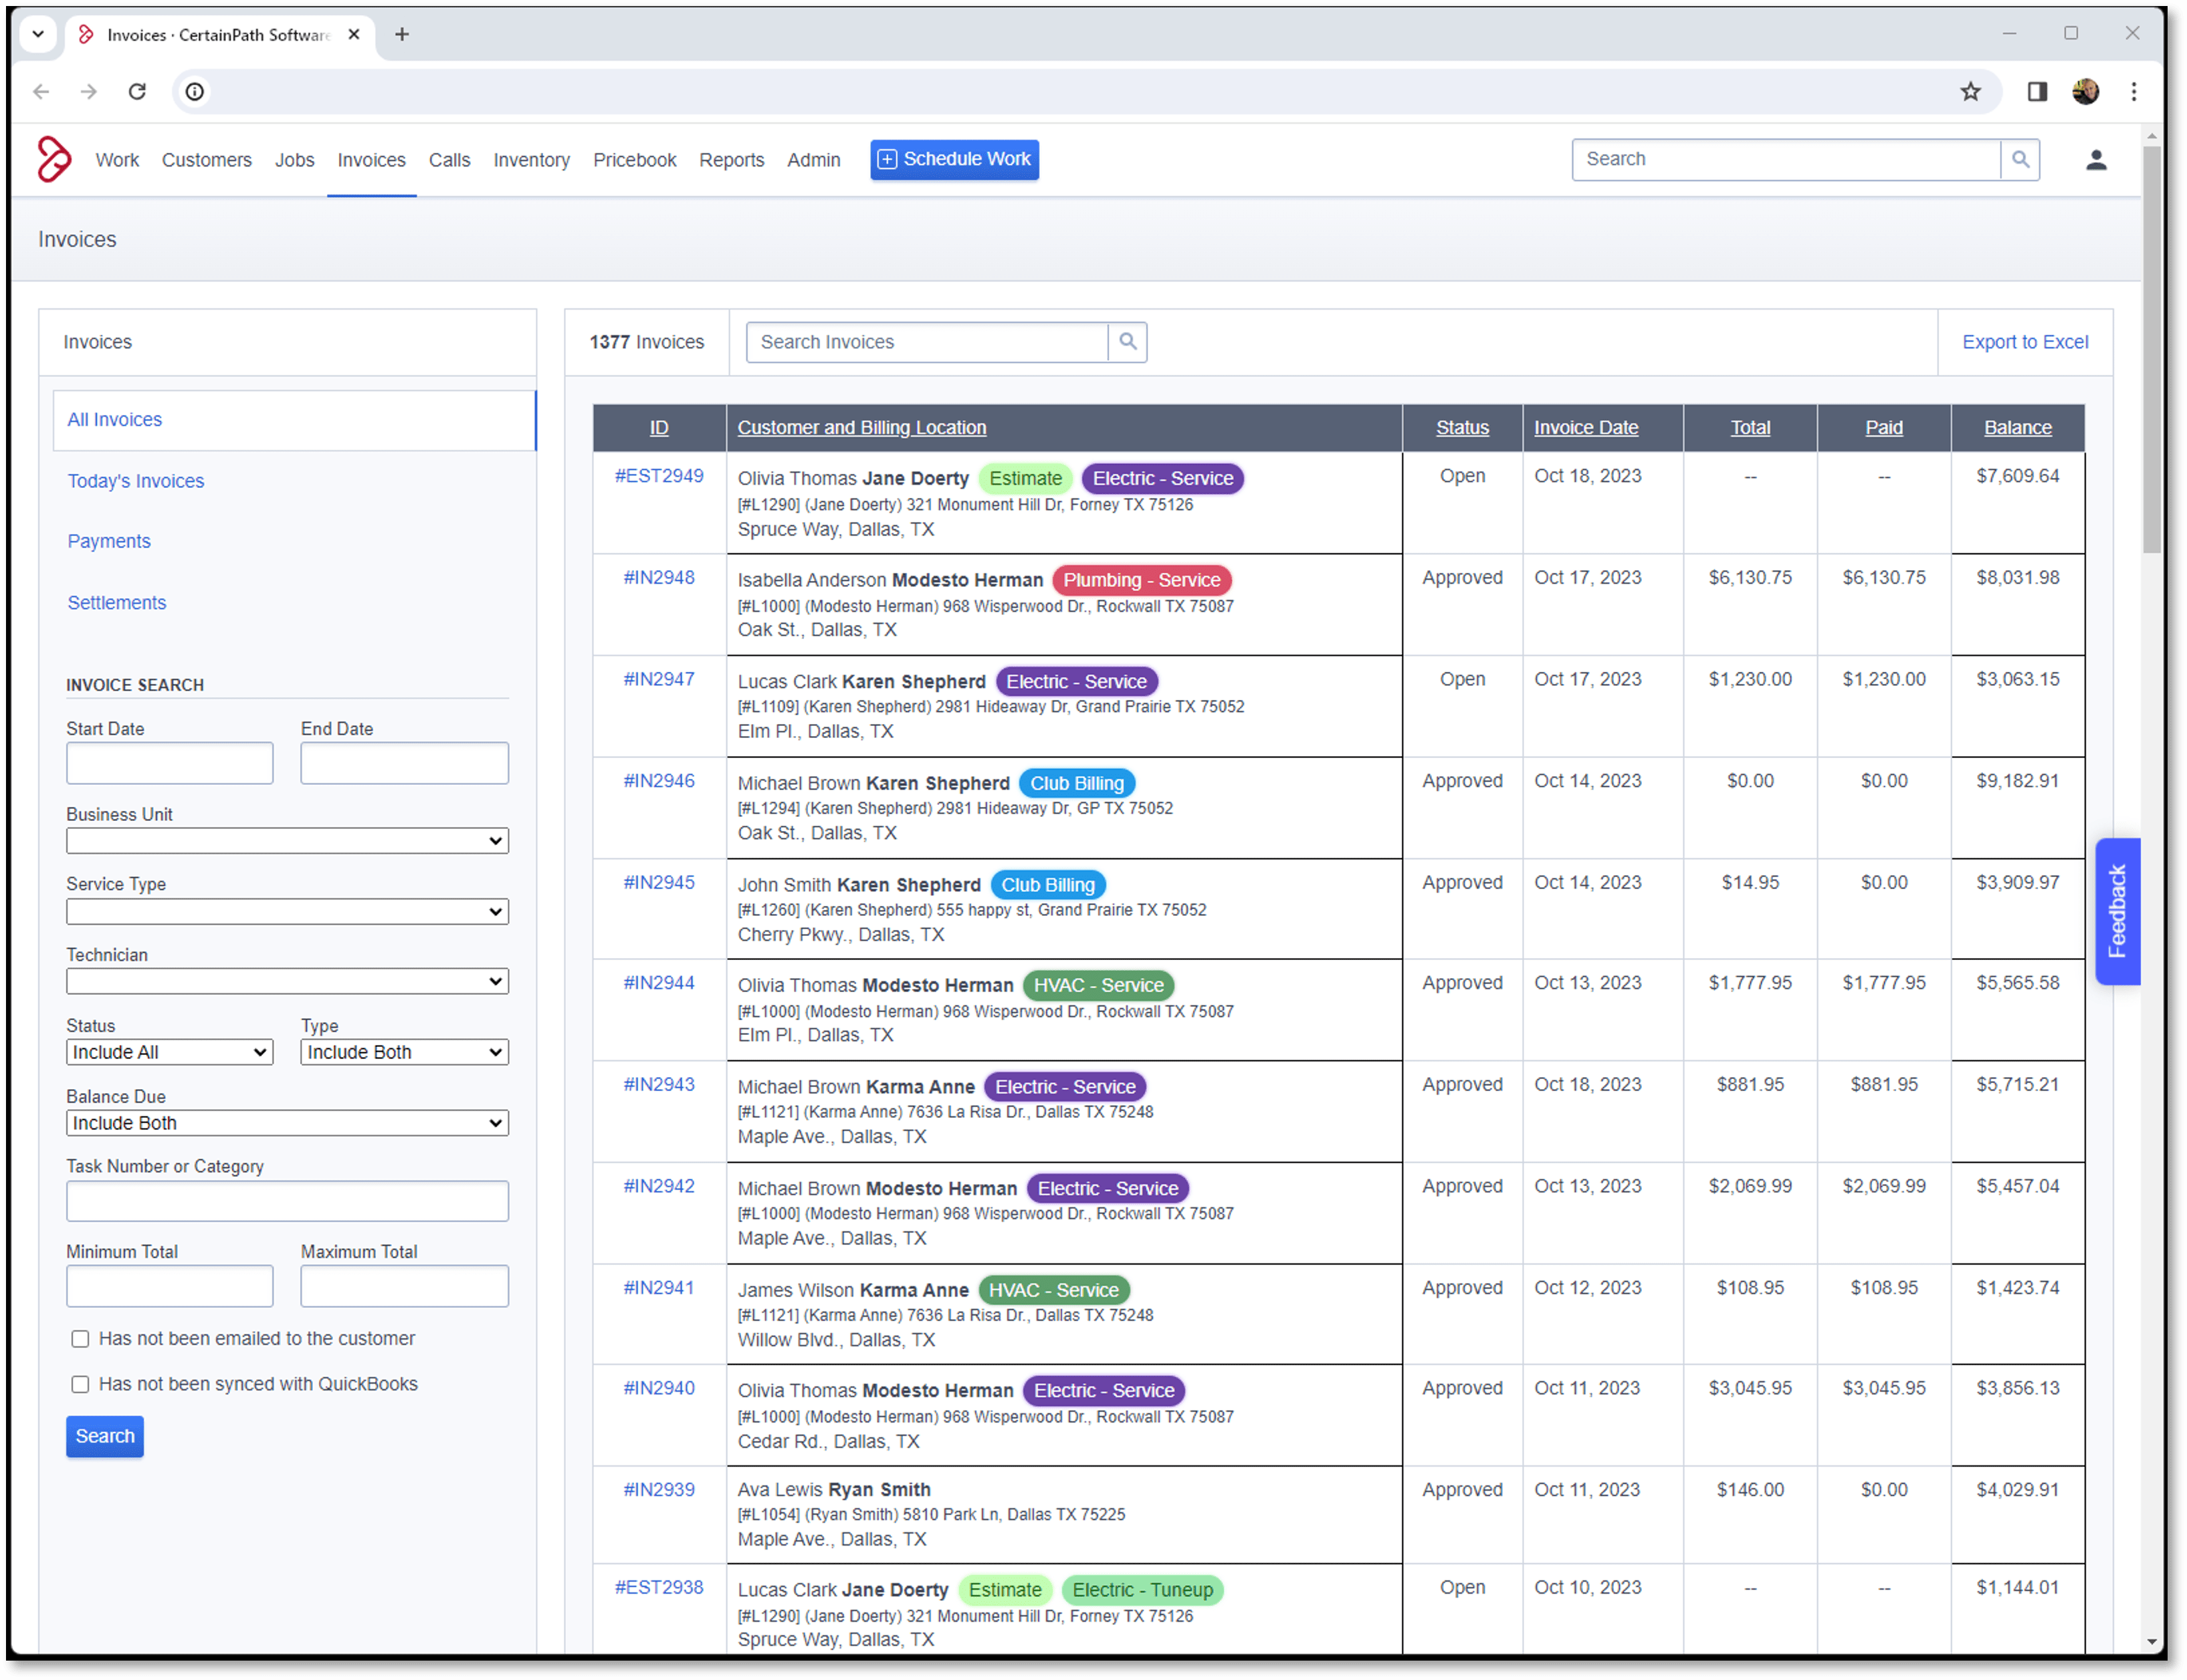This screenshot has height=1680, width=2187.
Task: Open the user account profile icon
Action: coord(2096,160)
